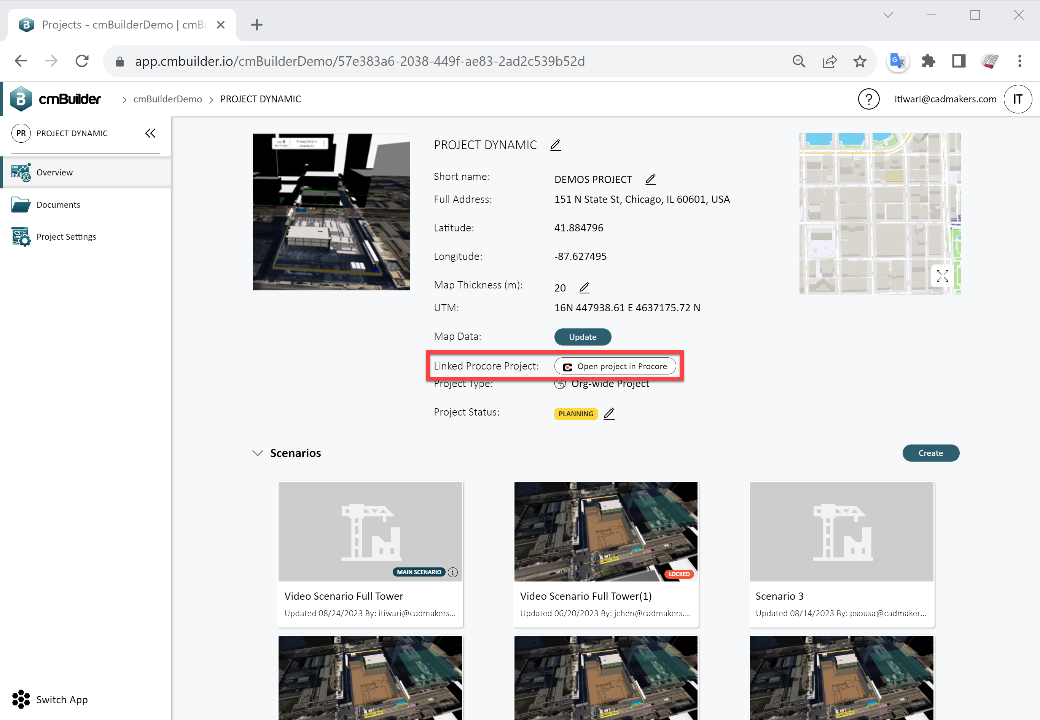Screen dimensions: 1040x720
Task: Collapse the sidebar with double chevron
Action: 150,133
